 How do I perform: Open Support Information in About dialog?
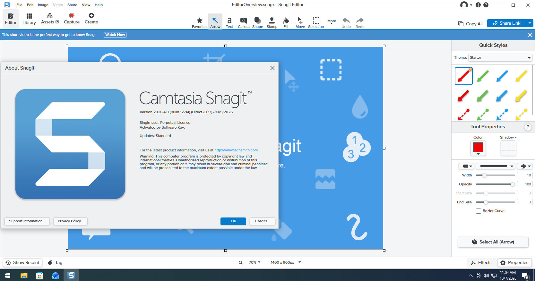pyautogui.click(x=27, y=221)
